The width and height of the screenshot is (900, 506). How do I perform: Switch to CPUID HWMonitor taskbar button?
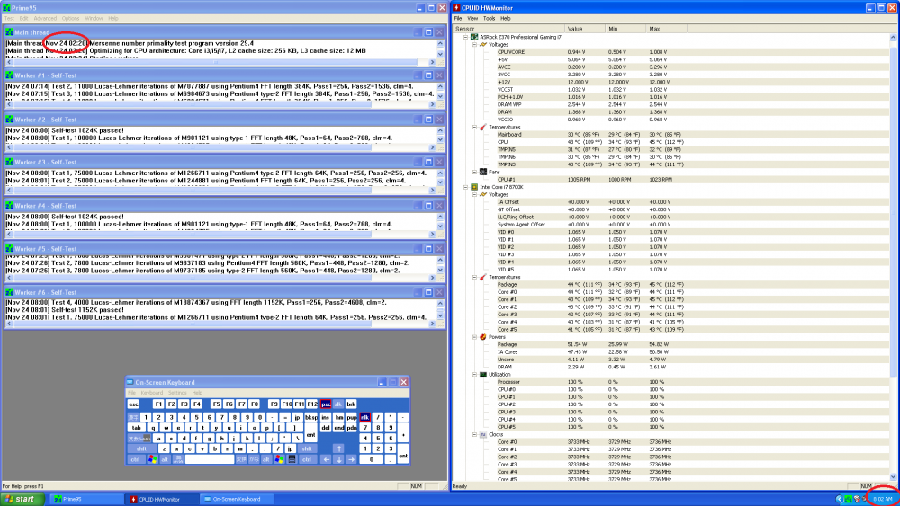click(x=162, y=499)
